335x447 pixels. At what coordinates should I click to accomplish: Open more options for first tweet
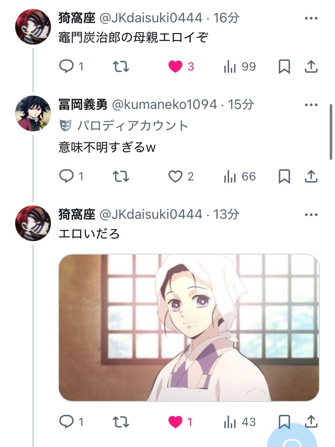coord(311,18)
